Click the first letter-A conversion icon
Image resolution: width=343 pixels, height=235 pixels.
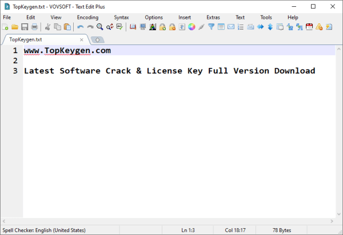(290, 27)
